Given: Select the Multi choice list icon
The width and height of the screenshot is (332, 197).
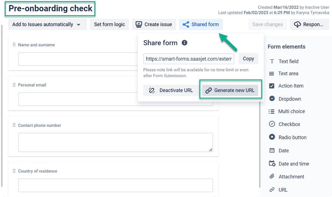Looking at the screenshot, I should pos(271,111).
